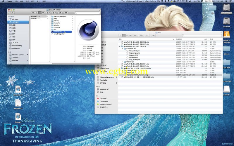Click the edit tags button in MAC window
The height and width of the screenshot is (146, 234).
(x=153, y=35)
